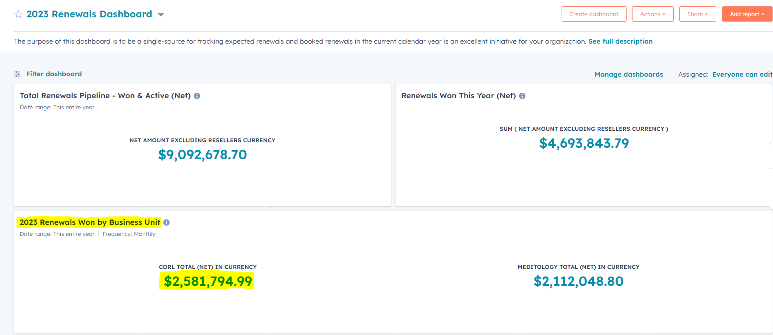Show info for Renewals Won by Business Unit

point(166,222)
